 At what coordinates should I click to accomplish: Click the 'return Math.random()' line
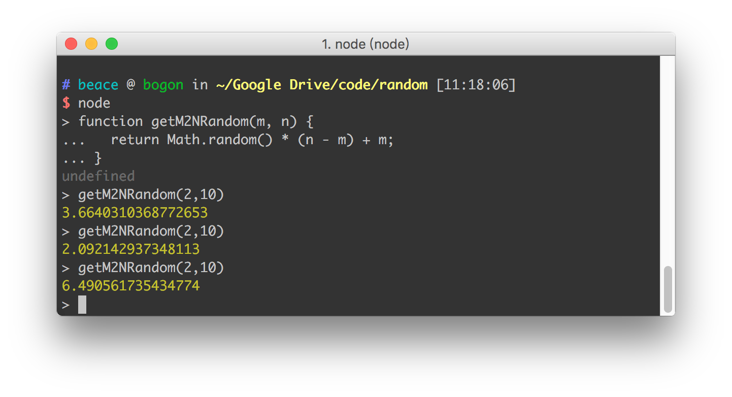click(x=228, y=140)
